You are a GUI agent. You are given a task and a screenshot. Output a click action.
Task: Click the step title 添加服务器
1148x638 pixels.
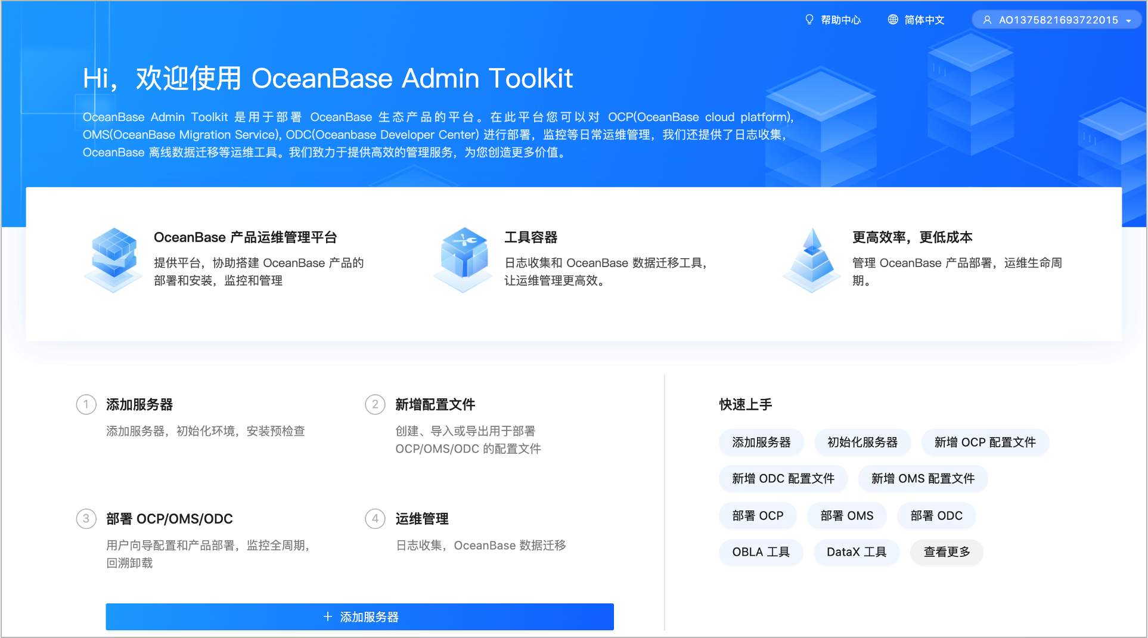(x=139, y=405)
